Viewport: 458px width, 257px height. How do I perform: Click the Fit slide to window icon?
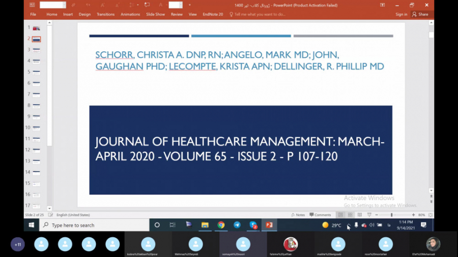431,215
